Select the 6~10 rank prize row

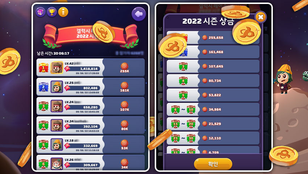pyautogui.click(x=213, y=109)
